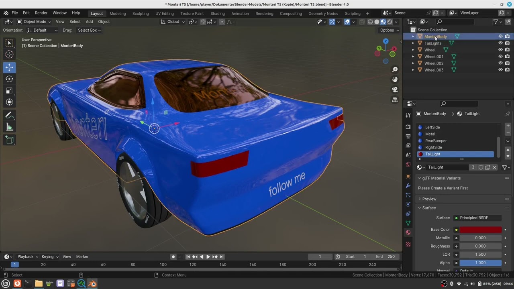This screenshot has width=514, height=289.
Task: Select the Cursor tool in toolbar
Action: [x=9, y=54]
